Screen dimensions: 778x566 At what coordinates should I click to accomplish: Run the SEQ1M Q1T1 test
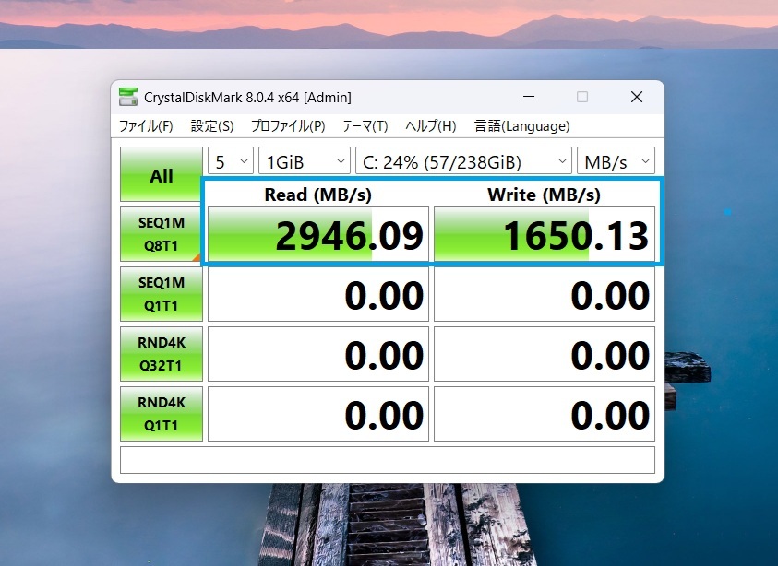point(162,294)
